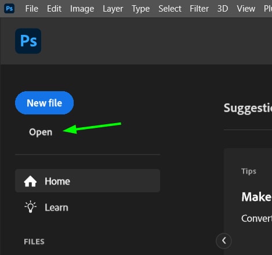Image resolution: width=272 pixels, height=255 pixels.
Task: Click the Home house icon
Action: click(30, 181)
